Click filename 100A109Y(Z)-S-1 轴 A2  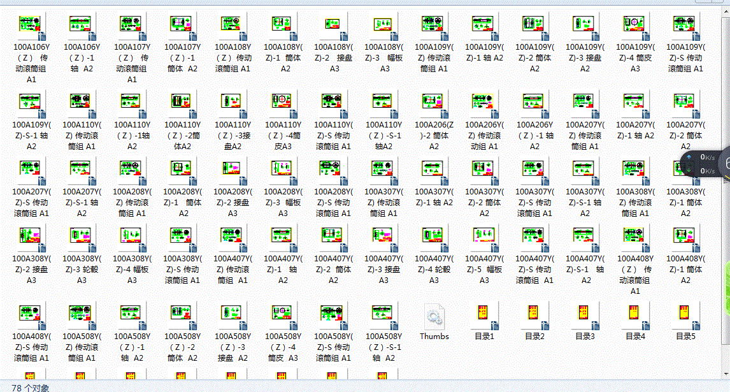[31, 136]
